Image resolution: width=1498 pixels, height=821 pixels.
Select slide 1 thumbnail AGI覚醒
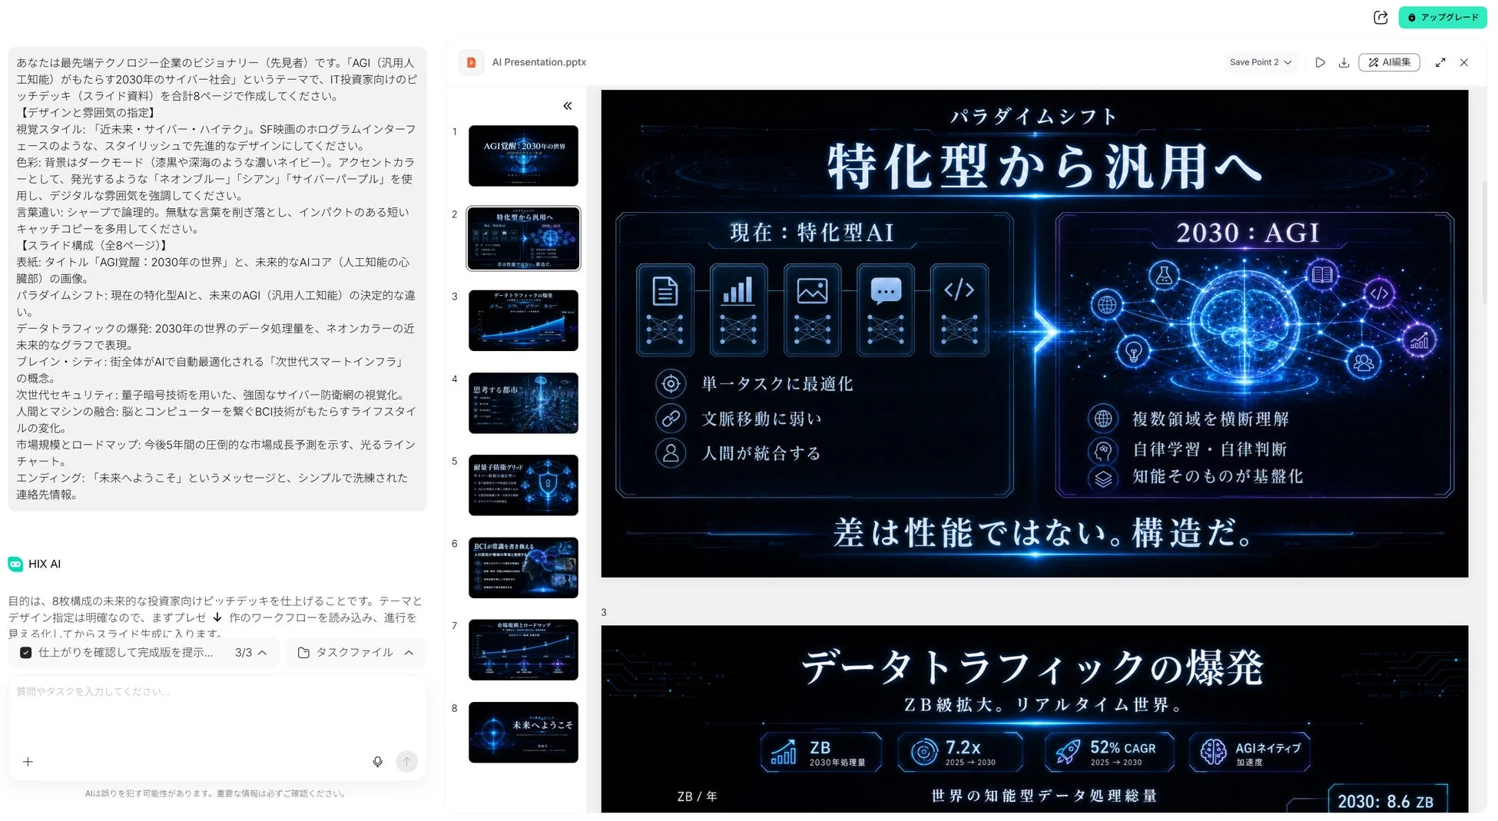(523, 156)
